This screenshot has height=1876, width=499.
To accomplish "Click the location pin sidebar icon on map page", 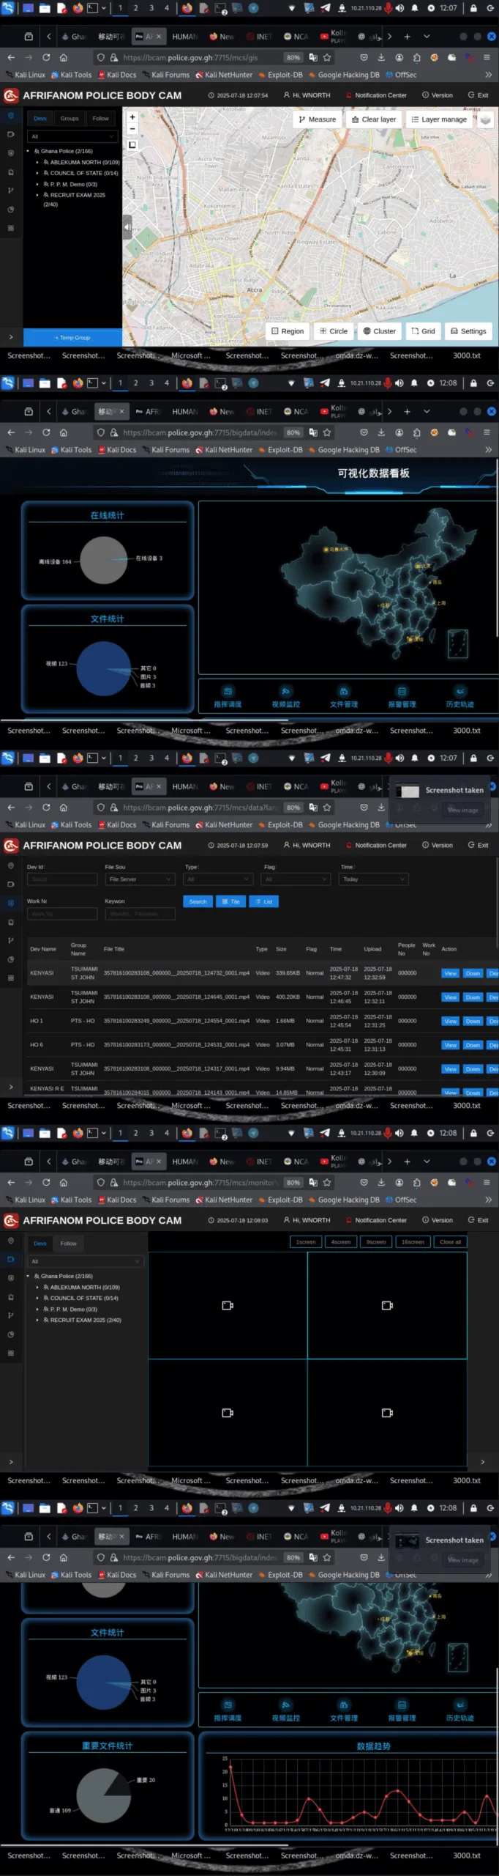I will [10, 115].
